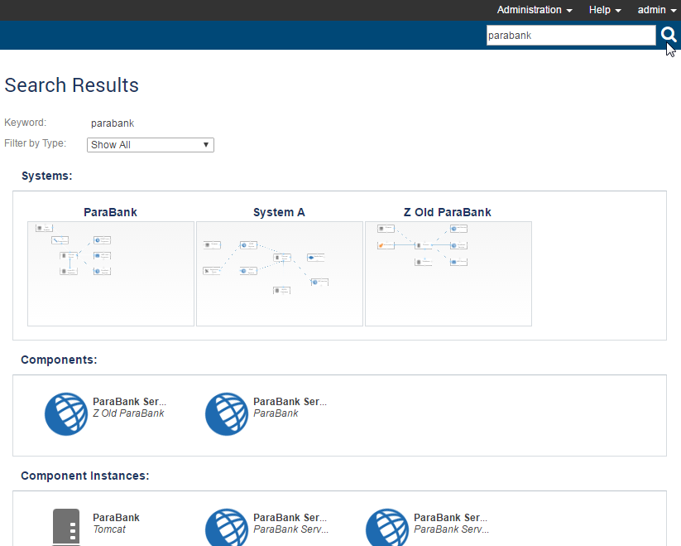The width and height of the screenshot is (681, 546).
Task: Click the middle component instance globe icon
Action: coord(227,527)
